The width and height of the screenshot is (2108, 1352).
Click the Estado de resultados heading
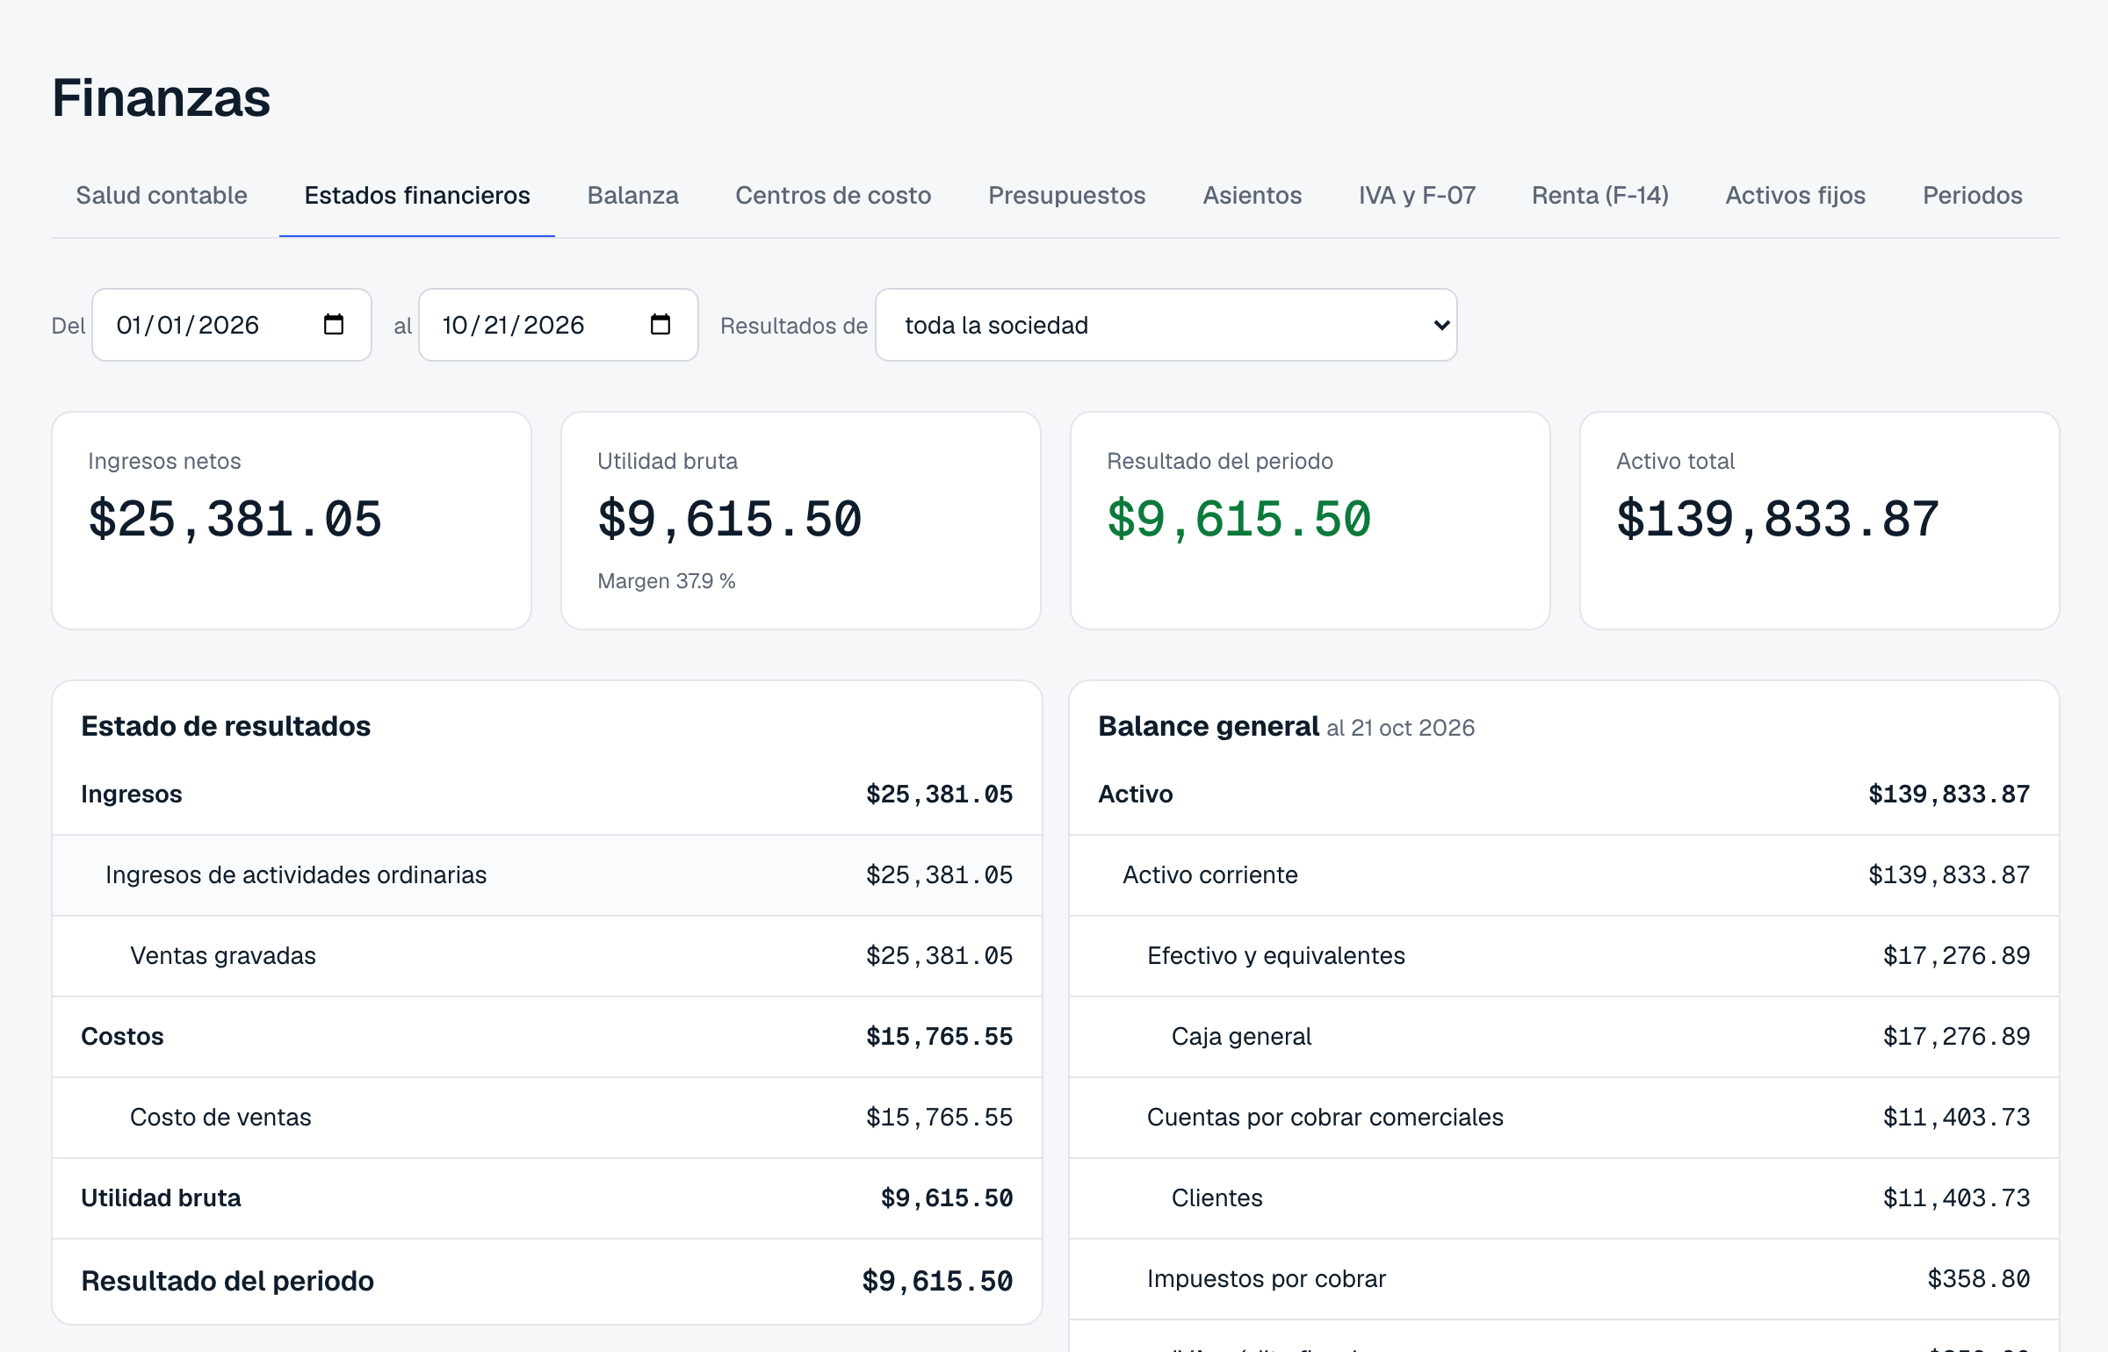tap(226, 726)
